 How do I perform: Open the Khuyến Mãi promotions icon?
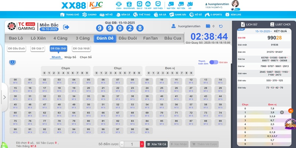click(129, 5)
